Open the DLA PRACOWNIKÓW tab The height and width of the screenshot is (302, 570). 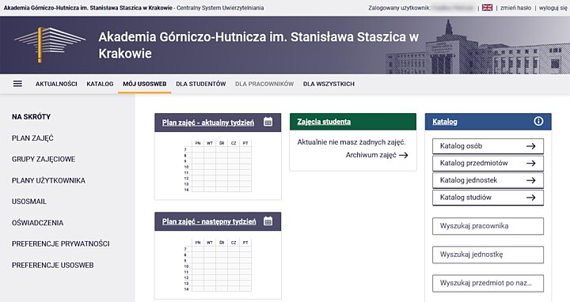pyautogui.click(x=264, y=84)
